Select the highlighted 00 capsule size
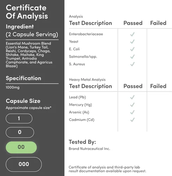Screen dimensions: 172x176 21,147
